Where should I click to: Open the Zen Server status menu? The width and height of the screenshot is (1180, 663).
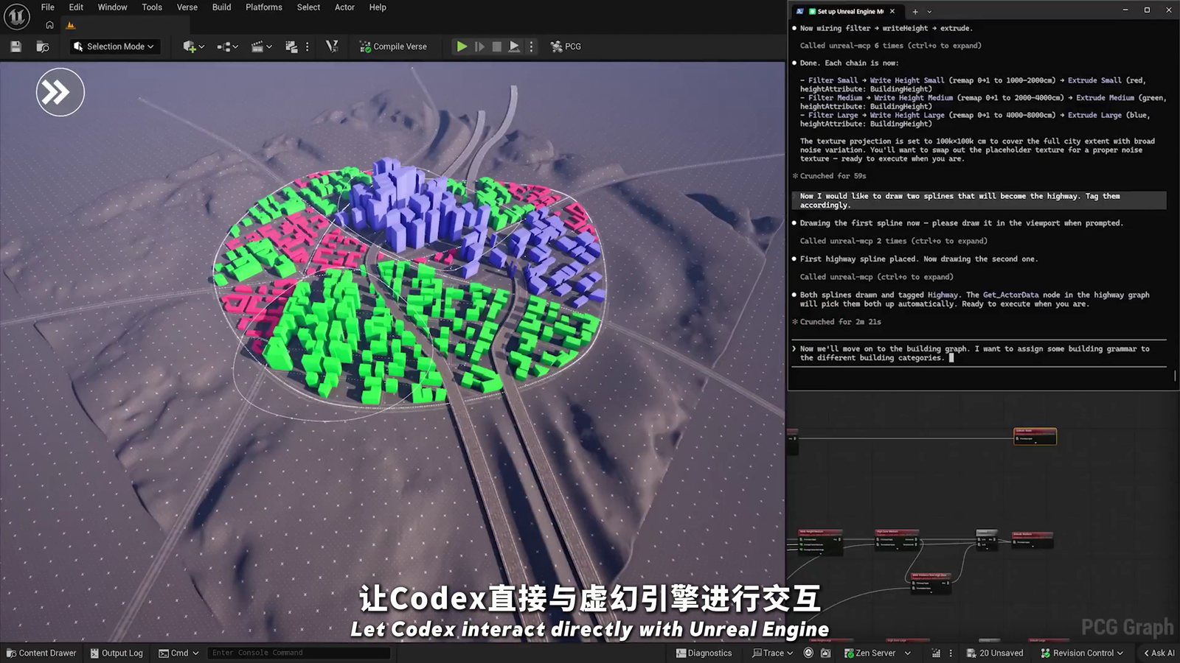pyautogui.click(x=877, y=653)
